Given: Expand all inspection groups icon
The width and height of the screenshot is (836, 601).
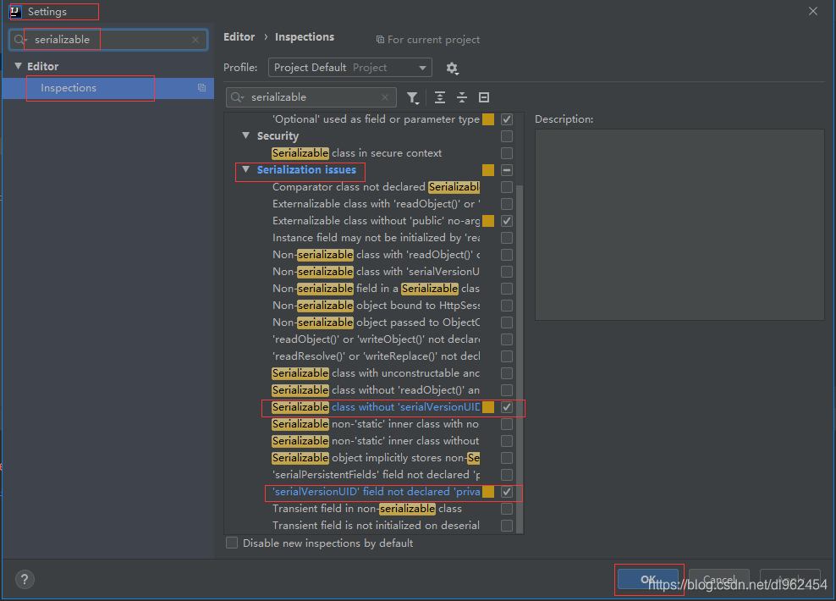Looking at the screenshot, I should click(x=439, y=97).
